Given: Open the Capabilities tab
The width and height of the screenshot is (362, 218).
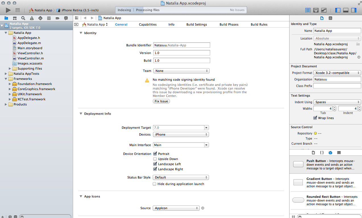Looking at the screenshot, I should tap(148, 24).
